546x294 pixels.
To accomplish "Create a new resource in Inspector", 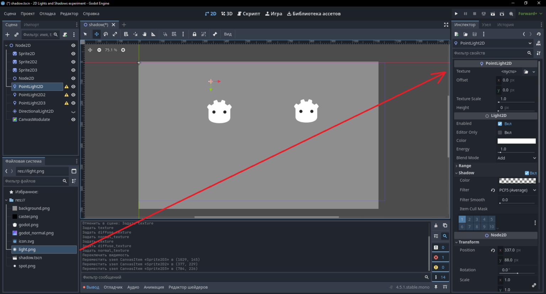I will click(456, 34).
